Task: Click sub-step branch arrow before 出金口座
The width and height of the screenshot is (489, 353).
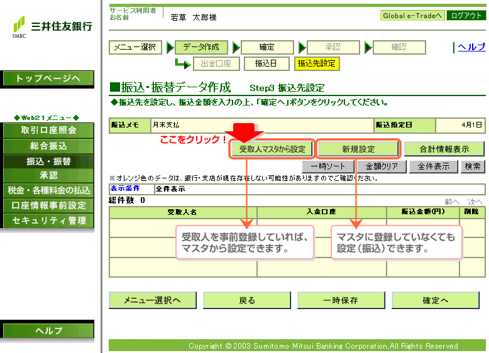Action: coord(183,63)
